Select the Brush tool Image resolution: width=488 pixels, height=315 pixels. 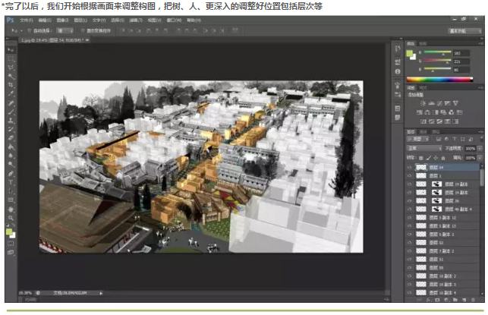click(11, 111)
